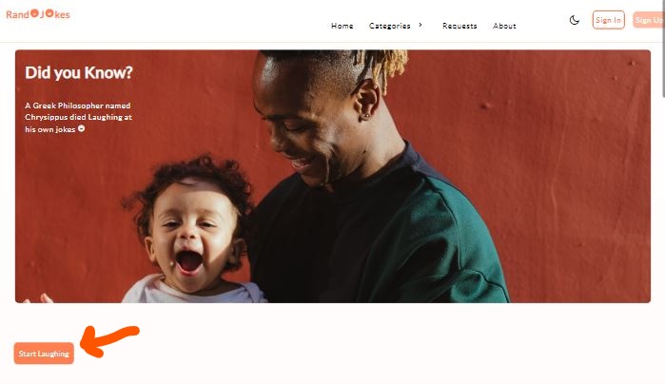Screen dimensions: 665x384
Task: Click the Chrysippus fact paragraph
Action: pos(78,117)
